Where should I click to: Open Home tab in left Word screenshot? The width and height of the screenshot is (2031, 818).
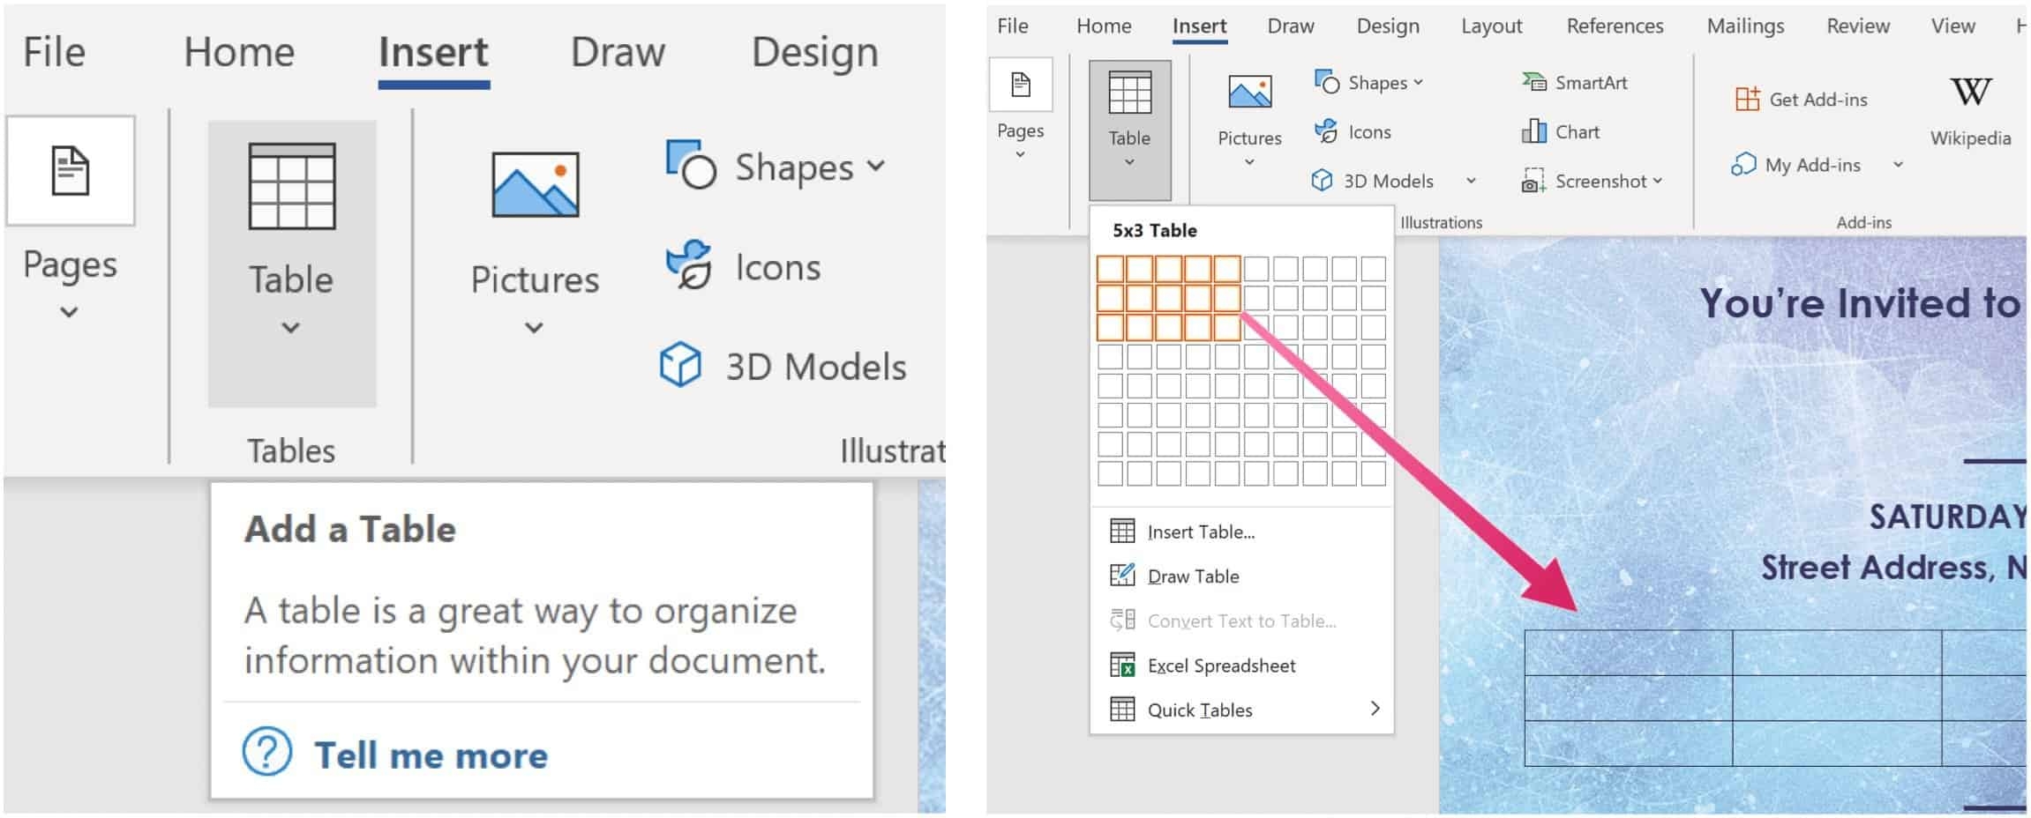tap(239, 52)
